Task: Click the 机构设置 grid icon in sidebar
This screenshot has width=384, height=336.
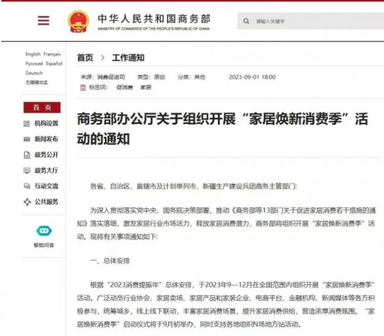Action: pos(27,123)
